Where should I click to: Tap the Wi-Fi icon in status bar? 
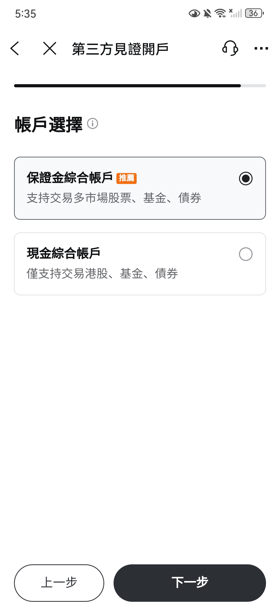coord(220,13)
